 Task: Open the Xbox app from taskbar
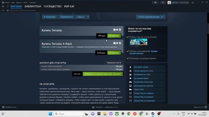click(x=117, y=114)
